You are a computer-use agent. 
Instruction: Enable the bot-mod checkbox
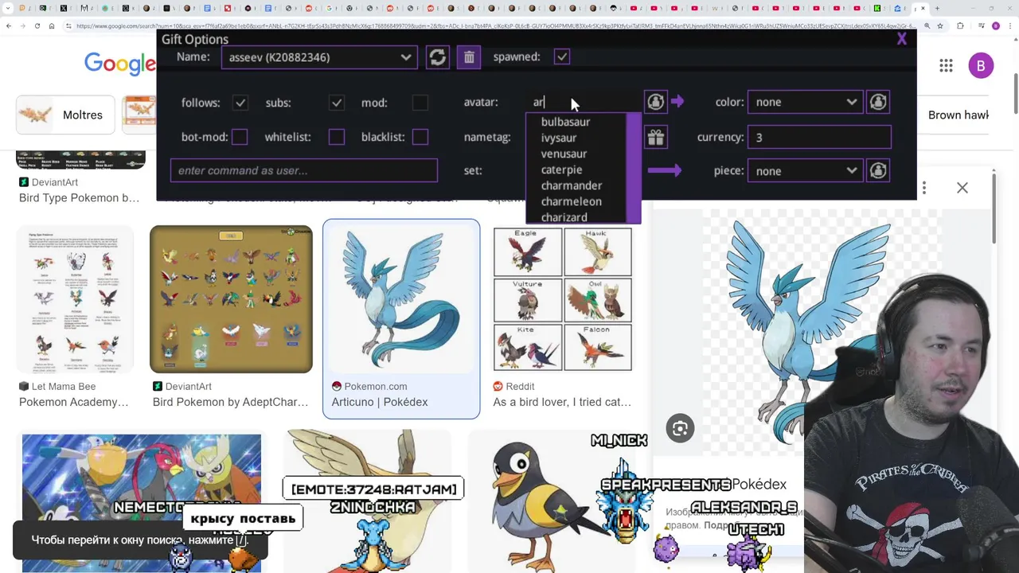[x=240, y=137]
